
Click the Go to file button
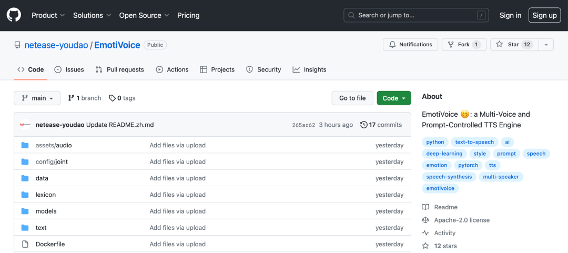(x=352, y=98)
